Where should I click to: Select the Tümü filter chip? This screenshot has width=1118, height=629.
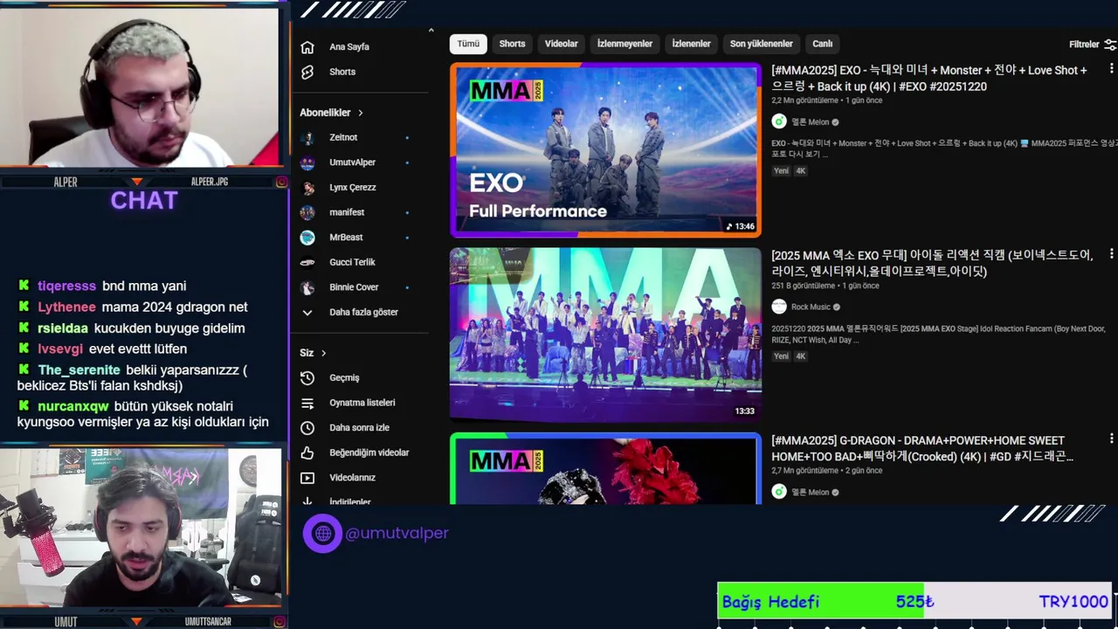coord(468,44)
